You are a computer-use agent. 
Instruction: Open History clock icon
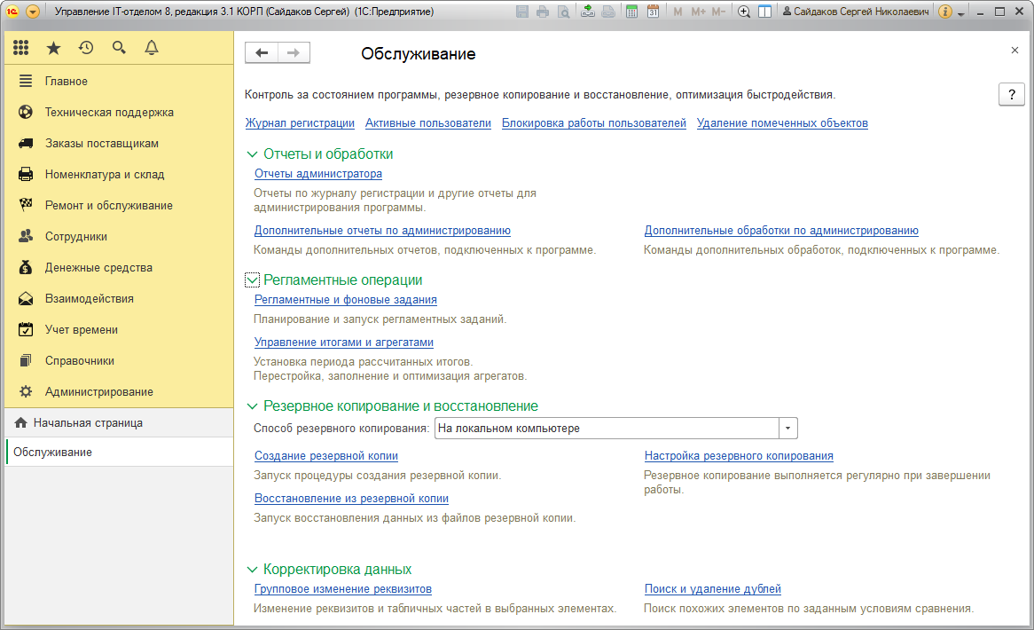click(86, 48)
